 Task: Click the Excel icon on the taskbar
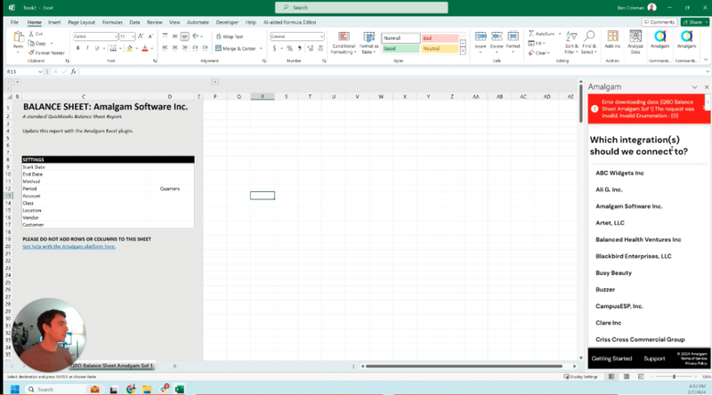click(180, 389)
